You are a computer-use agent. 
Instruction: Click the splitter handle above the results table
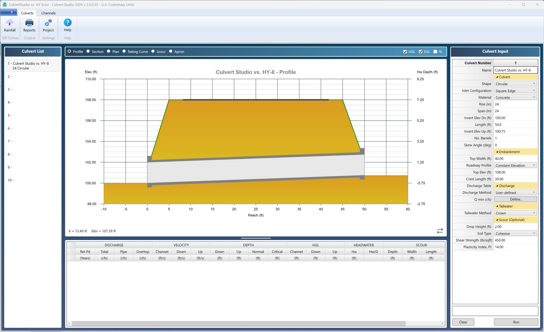coord(256,238)
